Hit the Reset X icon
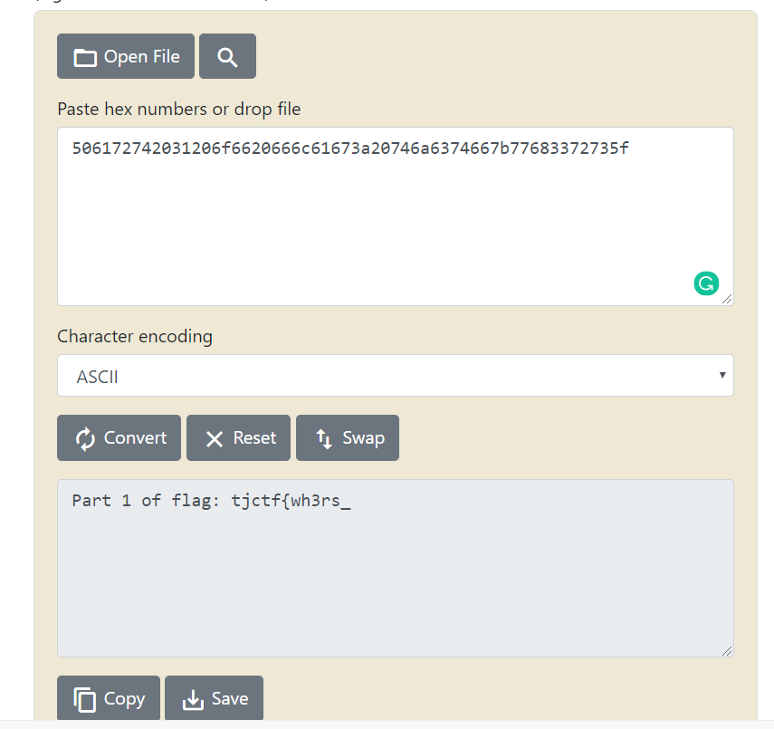The height and width of the screenshot is (729, 774). pyautogui.click(x=215, y=438)
